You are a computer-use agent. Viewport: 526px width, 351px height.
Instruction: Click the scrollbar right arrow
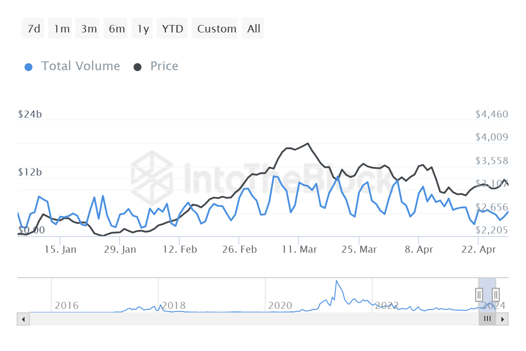coord(502,319)
